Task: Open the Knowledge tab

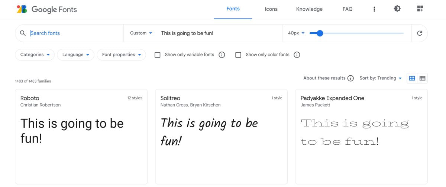Action: (309, 9)
